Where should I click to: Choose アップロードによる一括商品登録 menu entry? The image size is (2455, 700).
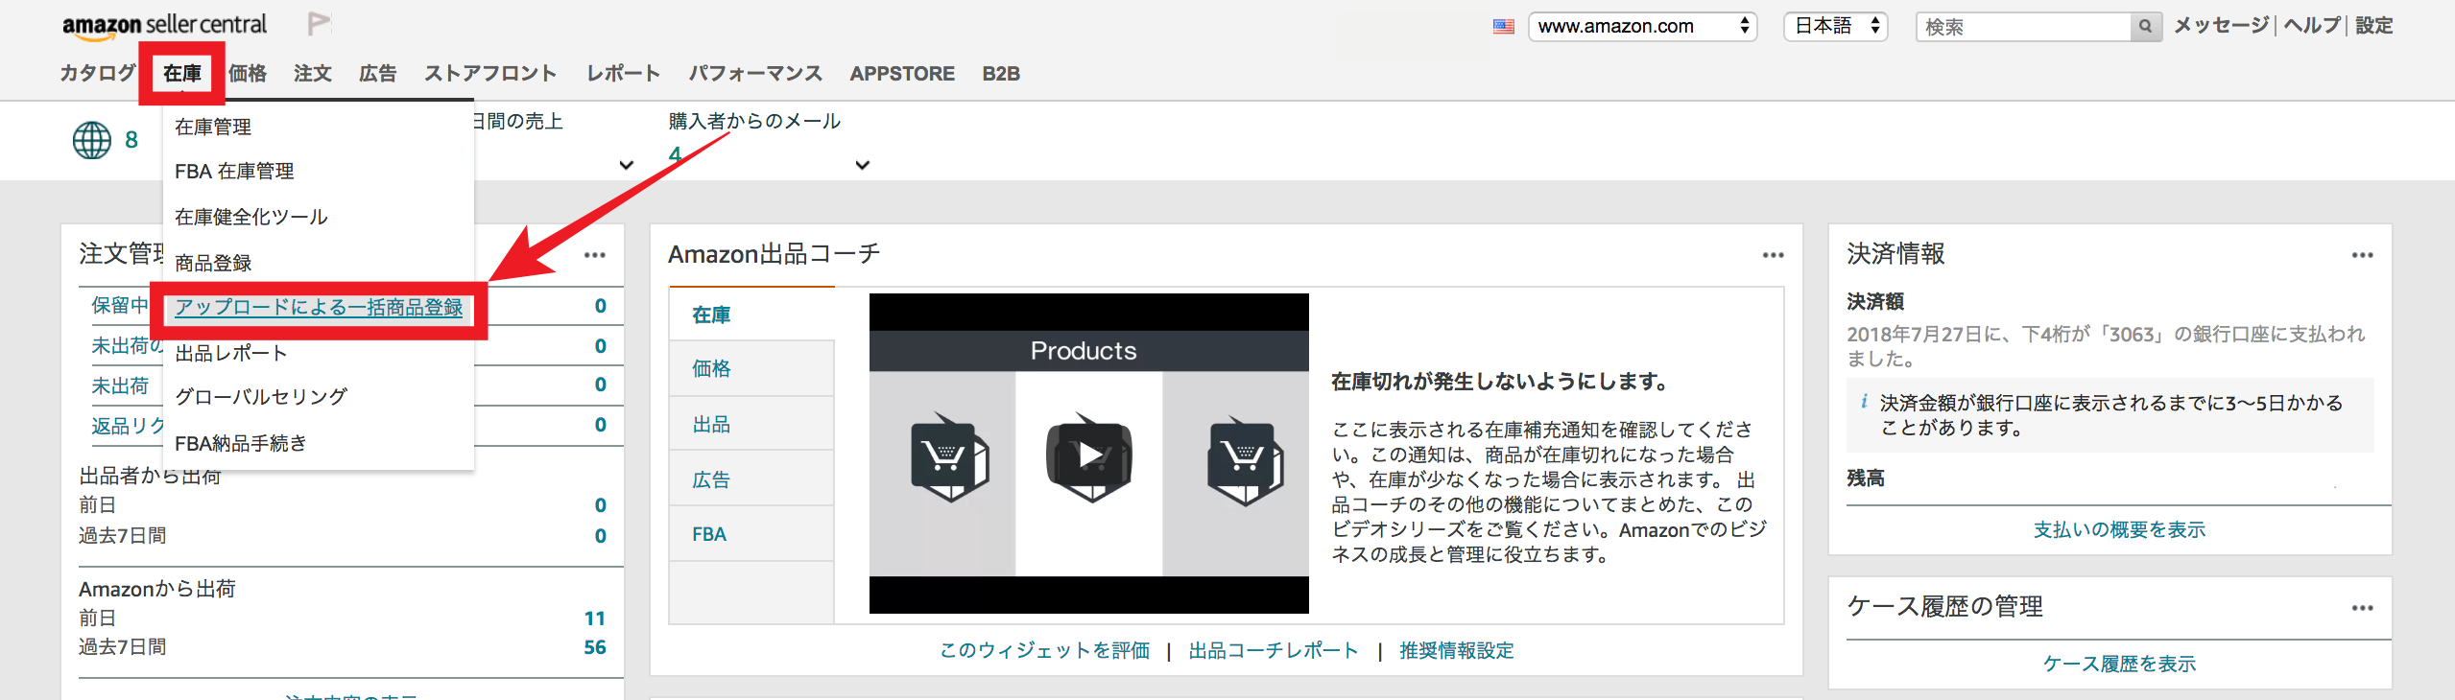tap(319, 308)
